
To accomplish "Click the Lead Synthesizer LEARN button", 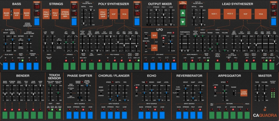I will (x=274, y=22).
